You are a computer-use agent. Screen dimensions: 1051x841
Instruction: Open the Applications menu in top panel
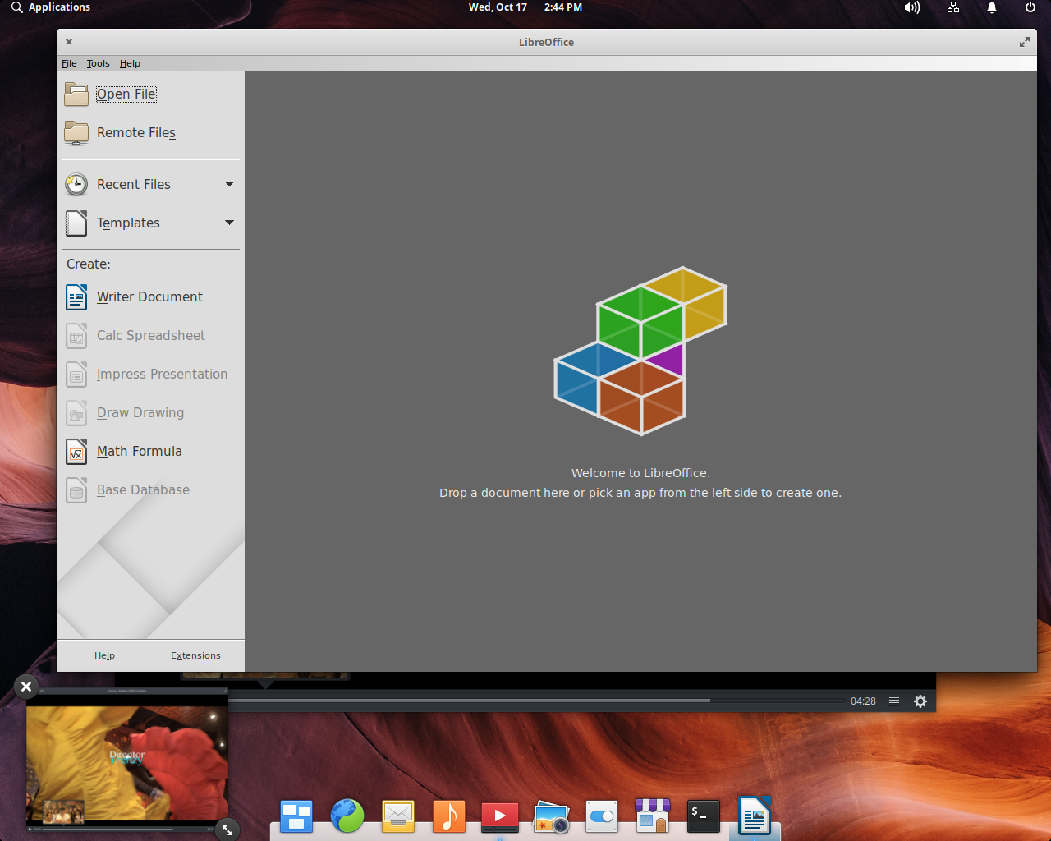pos(51,7)
